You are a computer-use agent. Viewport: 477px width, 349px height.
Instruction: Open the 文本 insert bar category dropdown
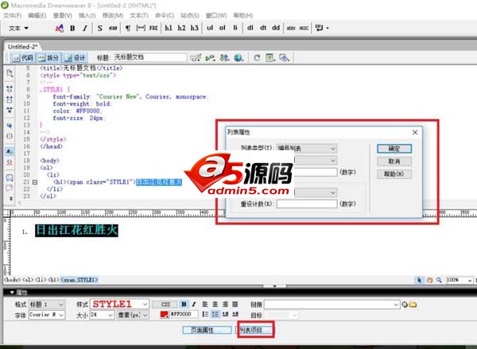click(18, 28)
